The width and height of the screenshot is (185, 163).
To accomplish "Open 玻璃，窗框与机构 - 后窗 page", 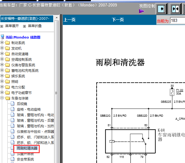I will pos(35,120).
